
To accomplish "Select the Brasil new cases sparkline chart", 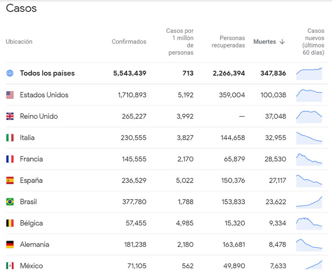I will pos(309,202).
